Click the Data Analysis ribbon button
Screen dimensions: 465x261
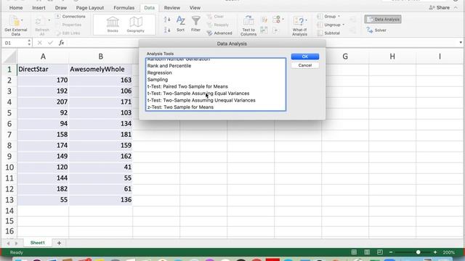[383, 20]
